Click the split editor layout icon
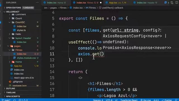Screen dimensions: 179x101 click(x=176, y=3)
